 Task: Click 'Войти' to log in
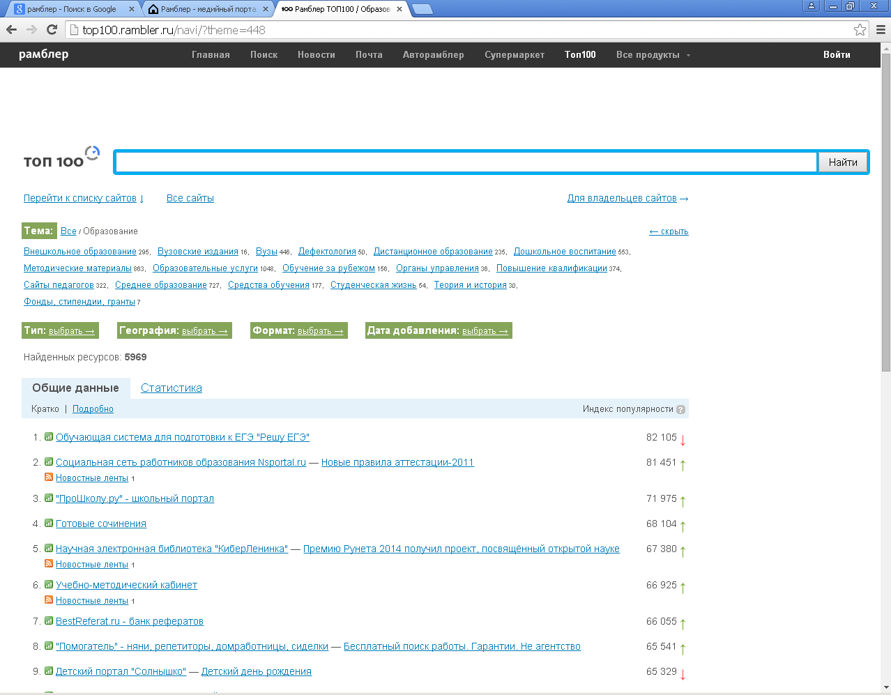pos(837,54)
